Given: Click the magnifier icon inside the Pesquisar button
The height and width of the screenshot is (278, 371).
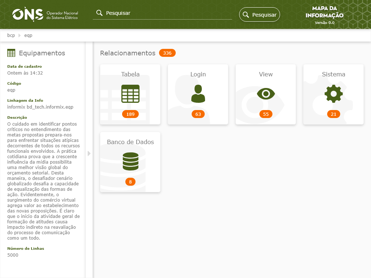Looking at the screenshot, I should click(x=246, y=14).
